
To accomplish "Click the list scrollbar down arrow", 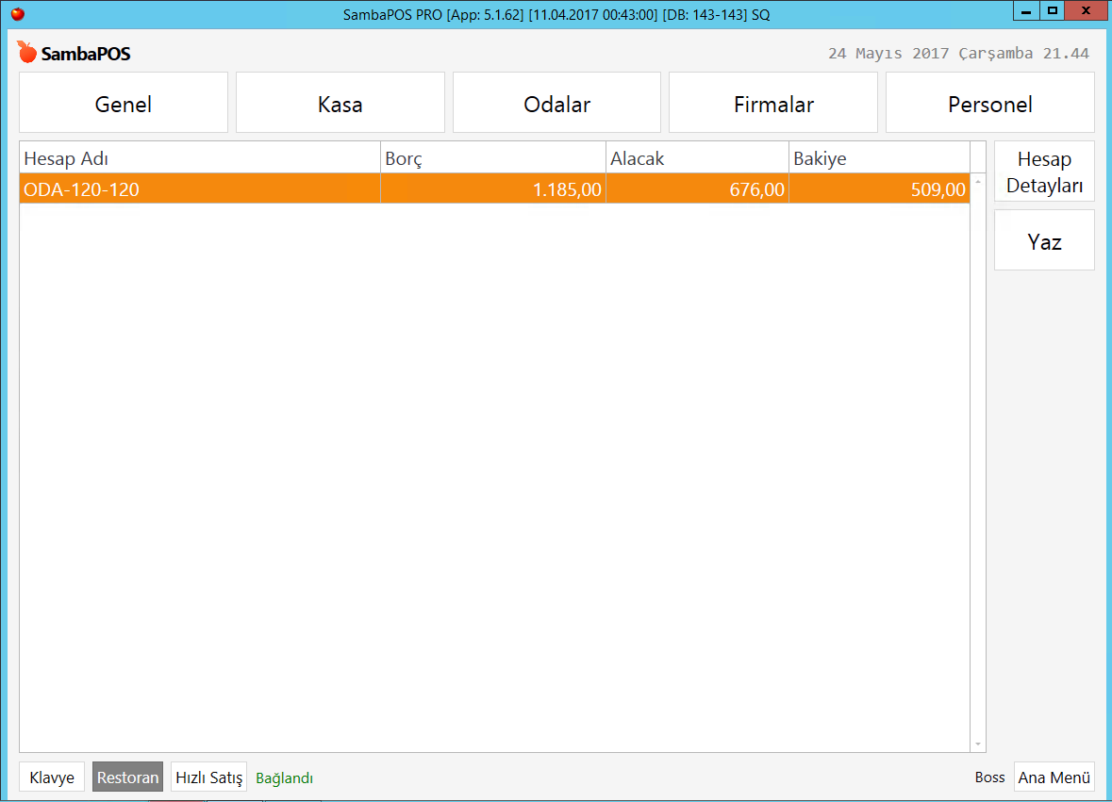I will [x=978, y=744].
